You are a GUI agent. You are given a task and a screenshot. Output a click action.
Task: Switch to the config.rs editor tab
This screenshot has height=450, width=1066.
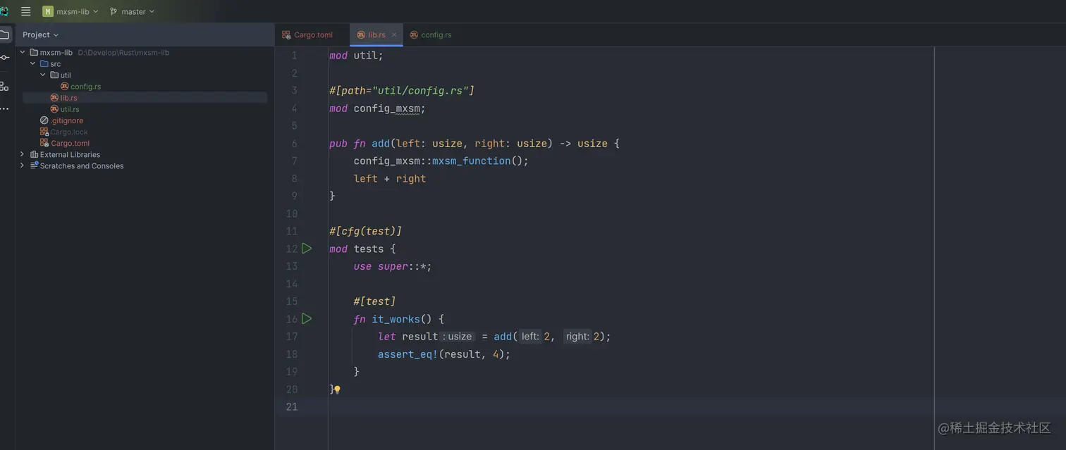pyautogui.click(x=431, y=35)
